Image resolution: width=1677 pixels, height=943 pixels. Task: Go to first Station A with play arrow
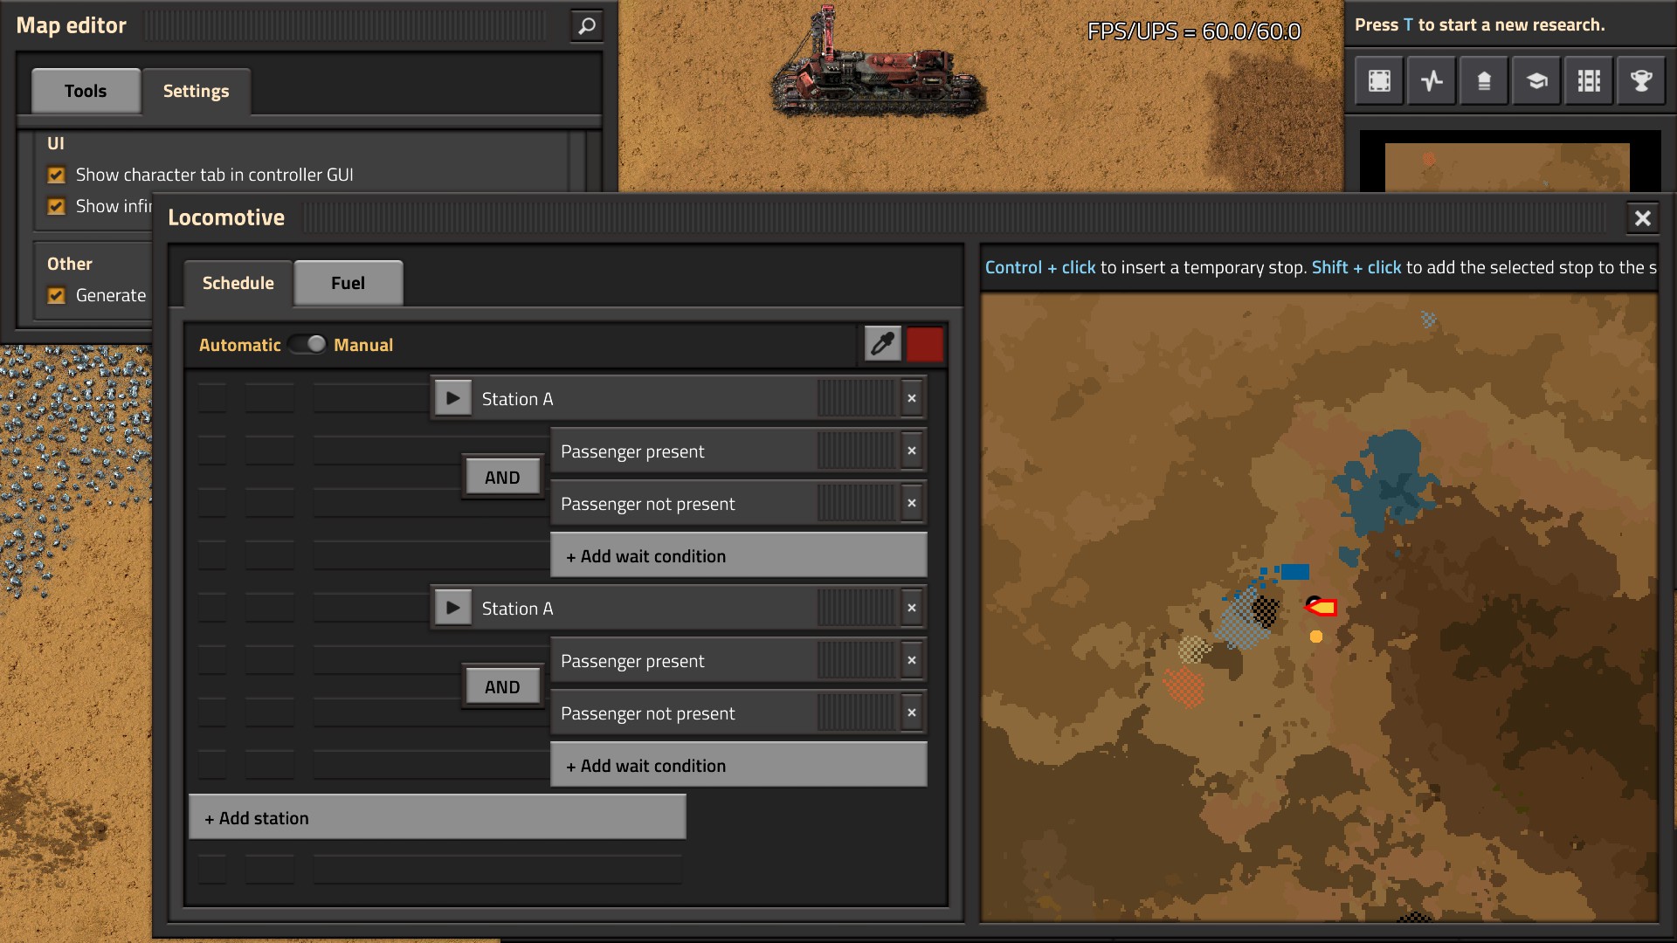[452, 398]
